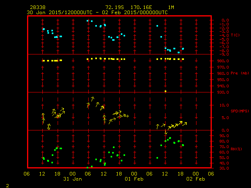Select the -7.0 temperature tick value
The width and height of the screenshot is (251, 188).
pos(224,47)
